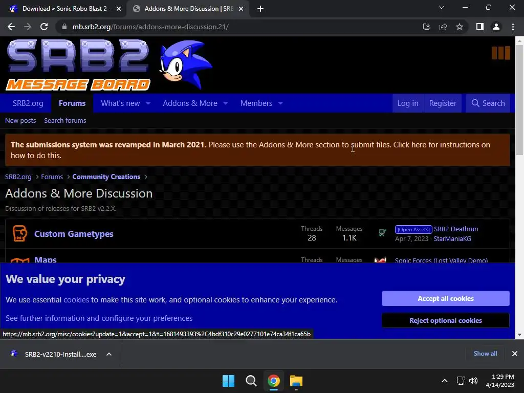Open SRB2 Deathrun thread
The image size is (524, 393).
tap(456, 229)
